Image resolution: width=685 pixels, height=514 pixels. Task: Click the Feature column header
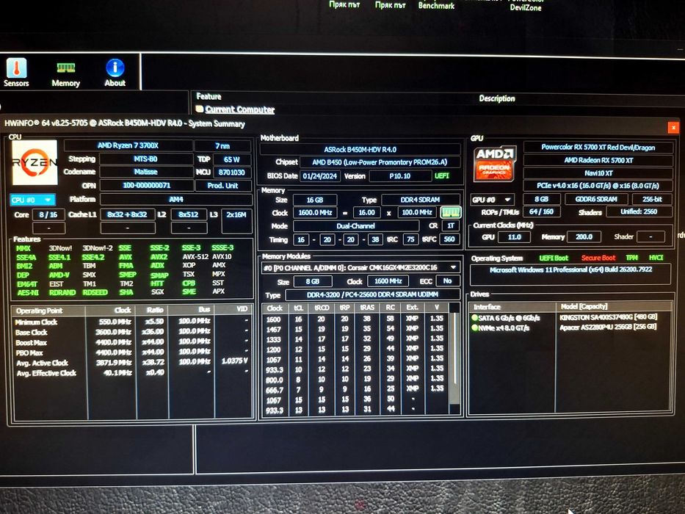coord(209,97)
